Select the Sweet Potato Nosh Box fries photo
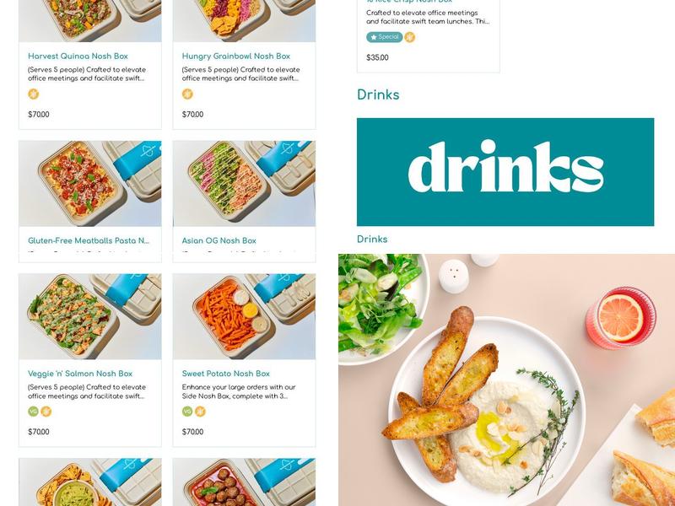Screen dimensions: 675x506 (244, 316)
